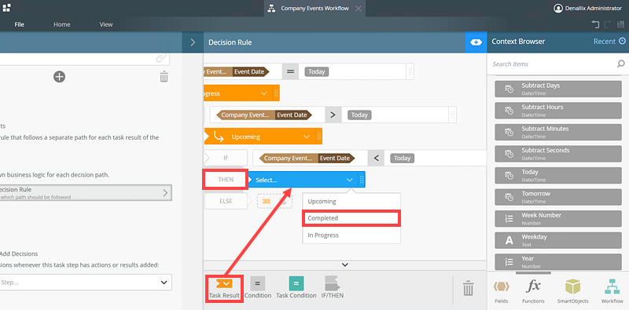Select the Tomorrow function
The image size is (629, 310).
coord(558,196)
